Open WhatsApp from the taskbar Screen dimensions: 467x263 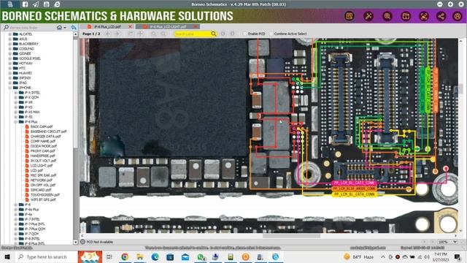click(x=201, y=256)
